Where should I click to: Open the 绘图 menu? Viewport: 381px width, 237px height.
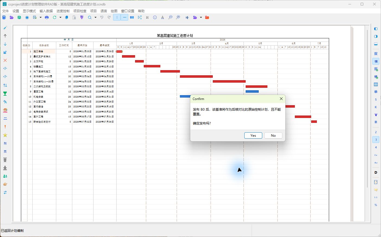[x=114, y=11]
